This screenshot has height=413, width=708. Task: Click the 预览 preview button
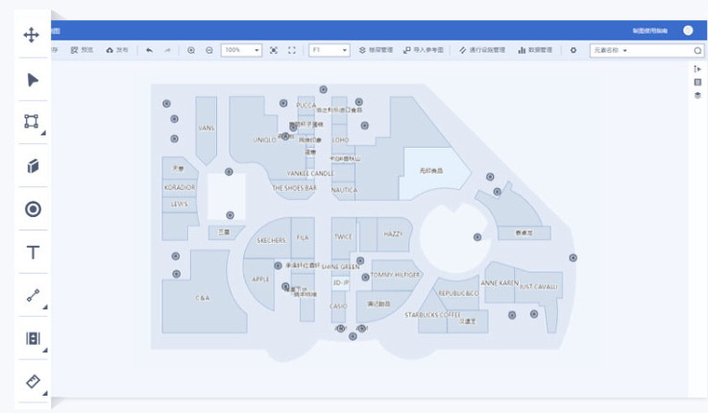pyautogui.click(x=82, y=50)
